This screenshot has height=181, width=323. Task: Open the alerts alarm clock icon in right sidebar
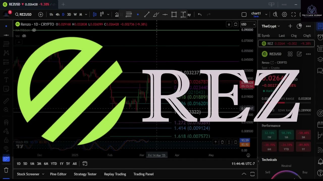320,37
